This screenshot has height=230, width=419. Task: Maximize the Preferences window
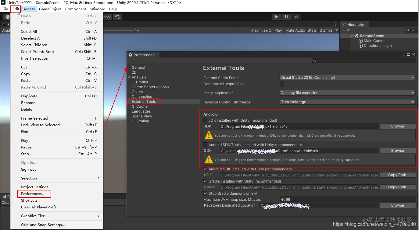pos(409,54)
